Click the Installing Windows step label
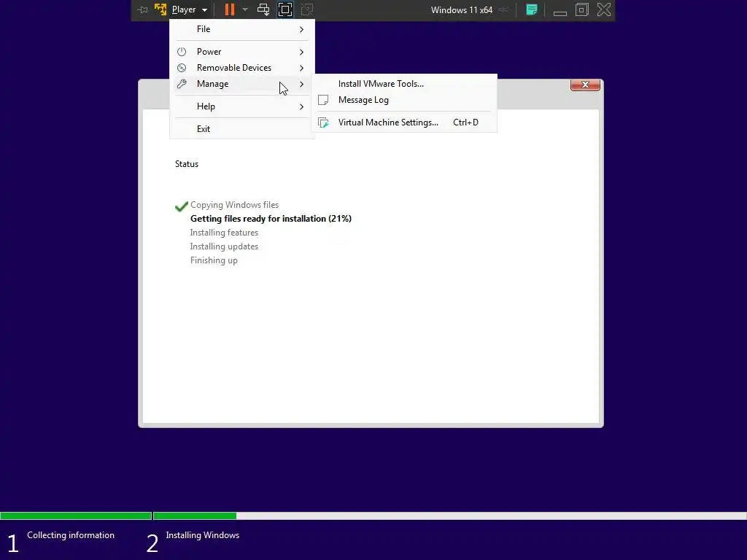The height and width of the screenshot is (560, 747). (203, 534)
